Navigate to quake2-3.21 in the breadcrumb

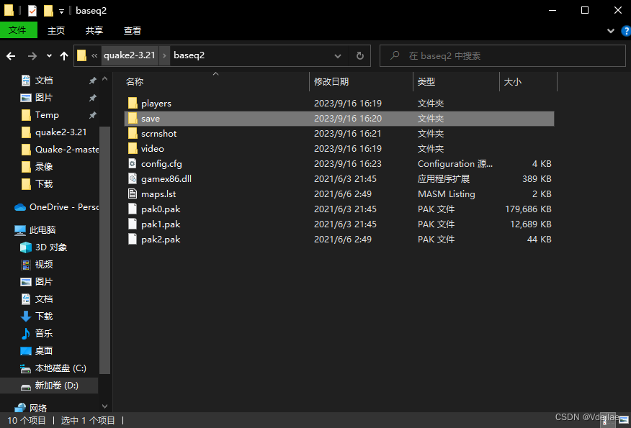130,55
